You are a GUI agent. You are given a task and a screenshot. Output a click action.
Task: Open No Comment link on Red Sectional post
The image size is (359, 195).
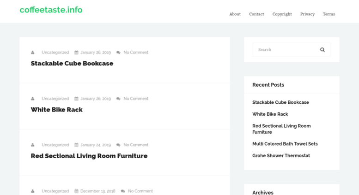[x=136, y=145]
